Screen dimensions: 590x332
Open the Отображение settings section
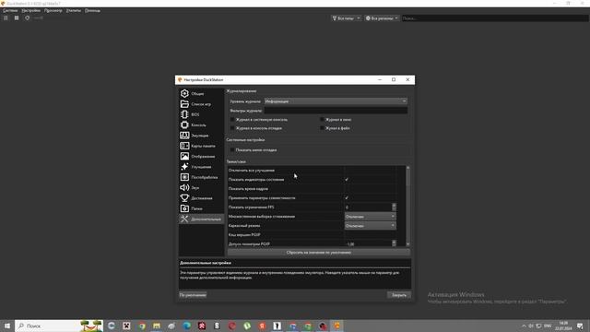click(x=201, y=156)
